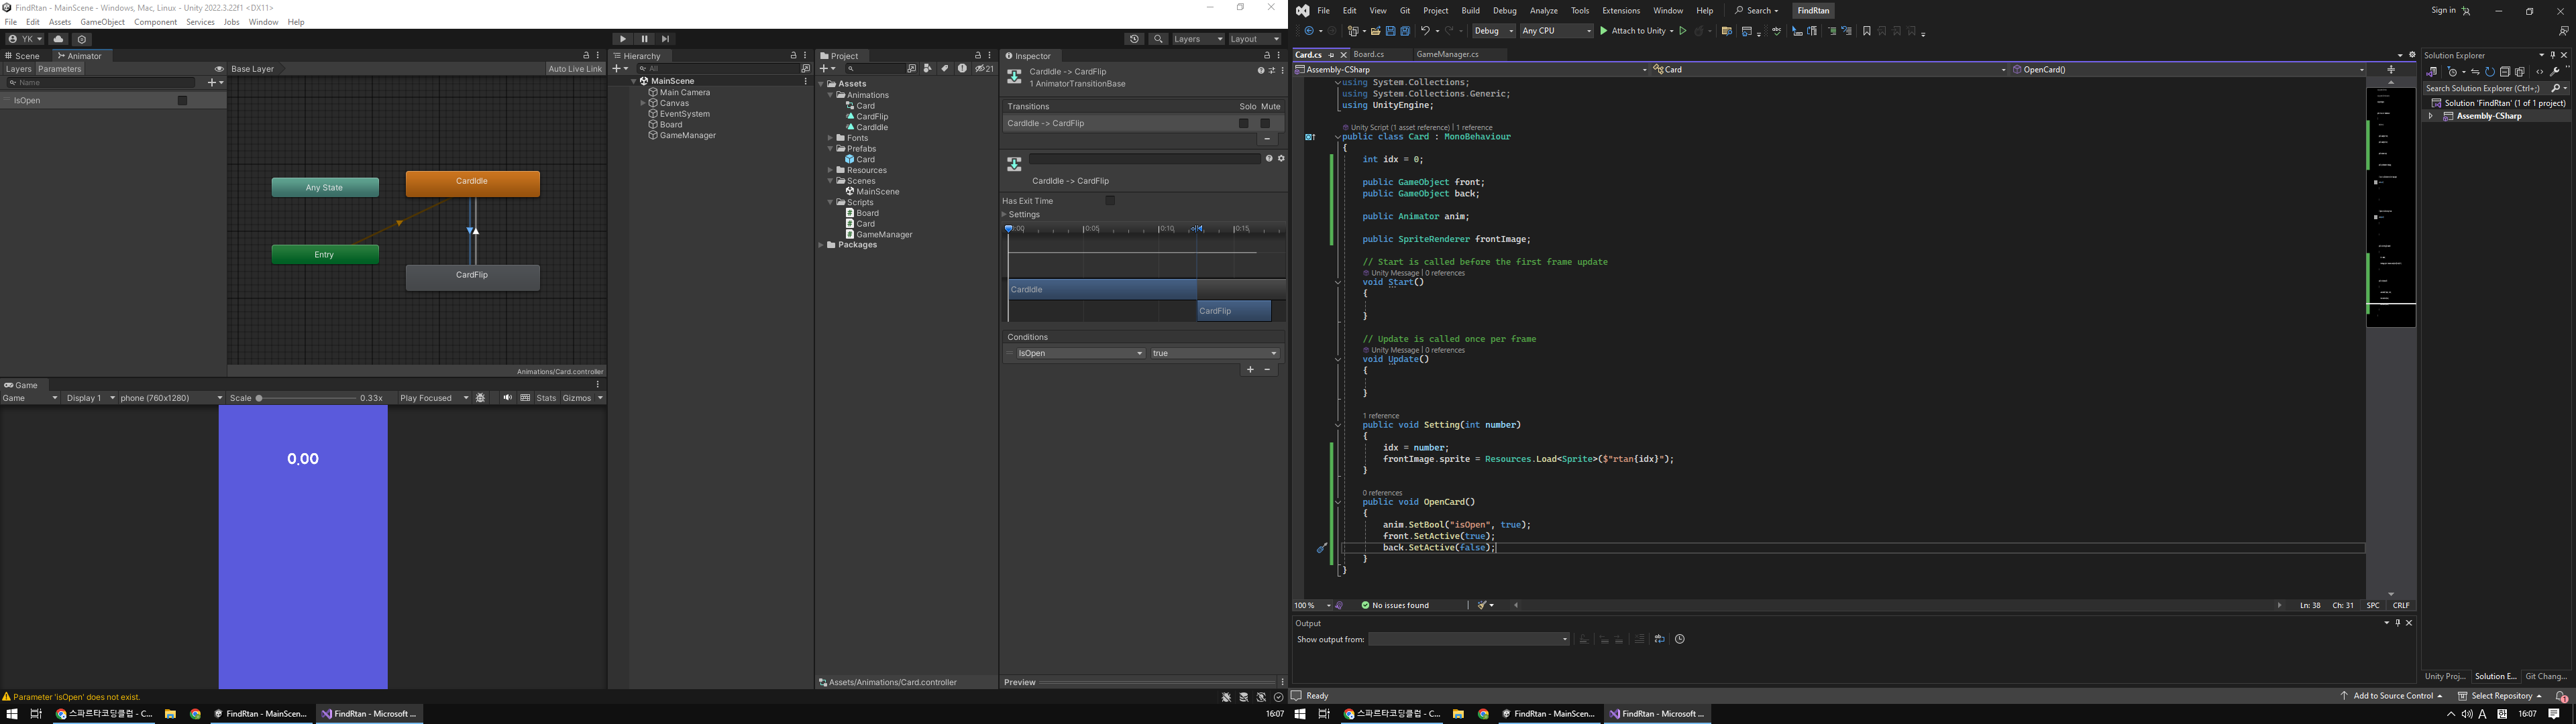Select the CardIdle state node

coord(472,183)
